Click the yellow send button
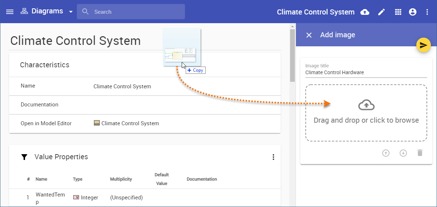The height and width of the screenshot is (207, 437). tap(423, 45)
